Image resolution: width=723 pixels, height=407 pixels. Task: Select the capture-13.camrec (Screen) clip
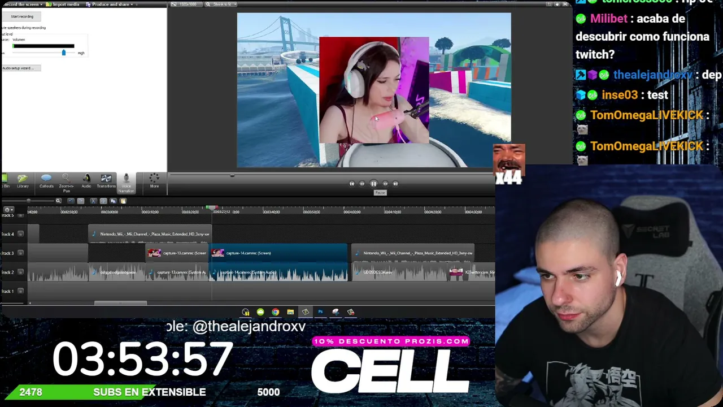177,253
